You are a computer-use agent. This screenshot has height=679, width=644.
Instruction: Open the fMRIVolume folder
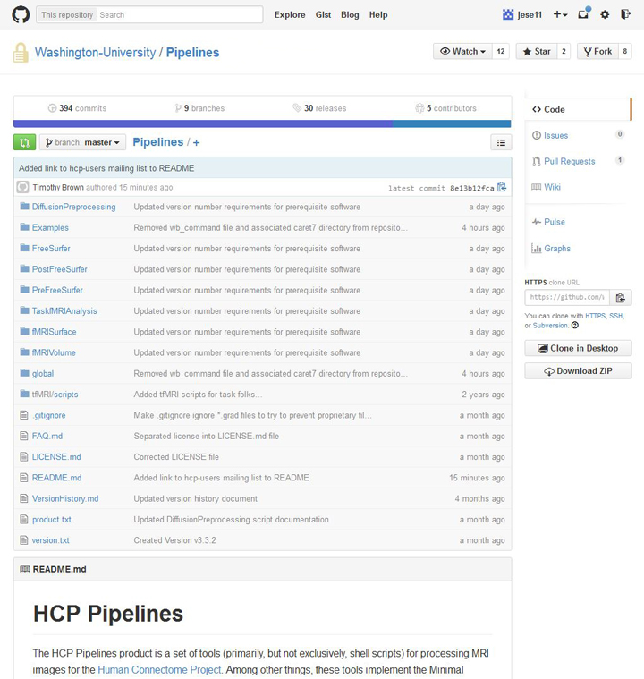pyautogui.click(x=54, y=352)
